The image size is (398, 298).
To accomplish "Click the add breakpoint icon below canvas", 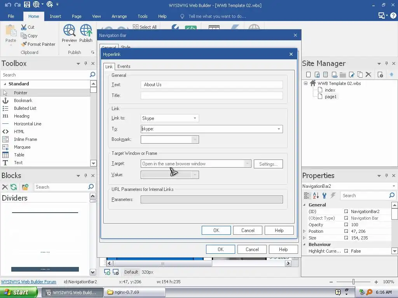I will pos(107,272).
